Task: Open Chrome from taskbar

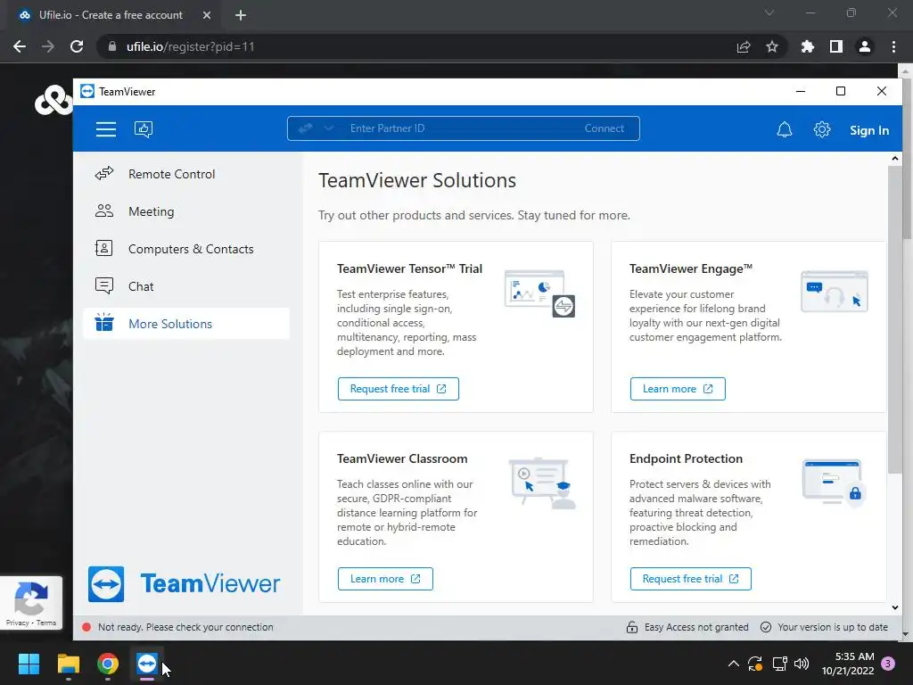Action: (108, 664)
